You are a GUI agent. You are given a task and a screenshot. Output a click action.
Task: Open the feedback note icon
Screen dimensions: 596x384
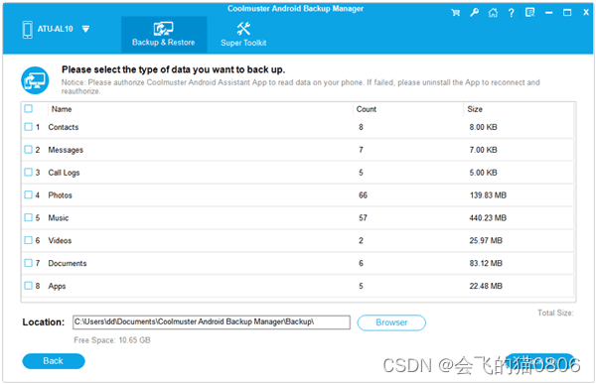tap(529, 13)
